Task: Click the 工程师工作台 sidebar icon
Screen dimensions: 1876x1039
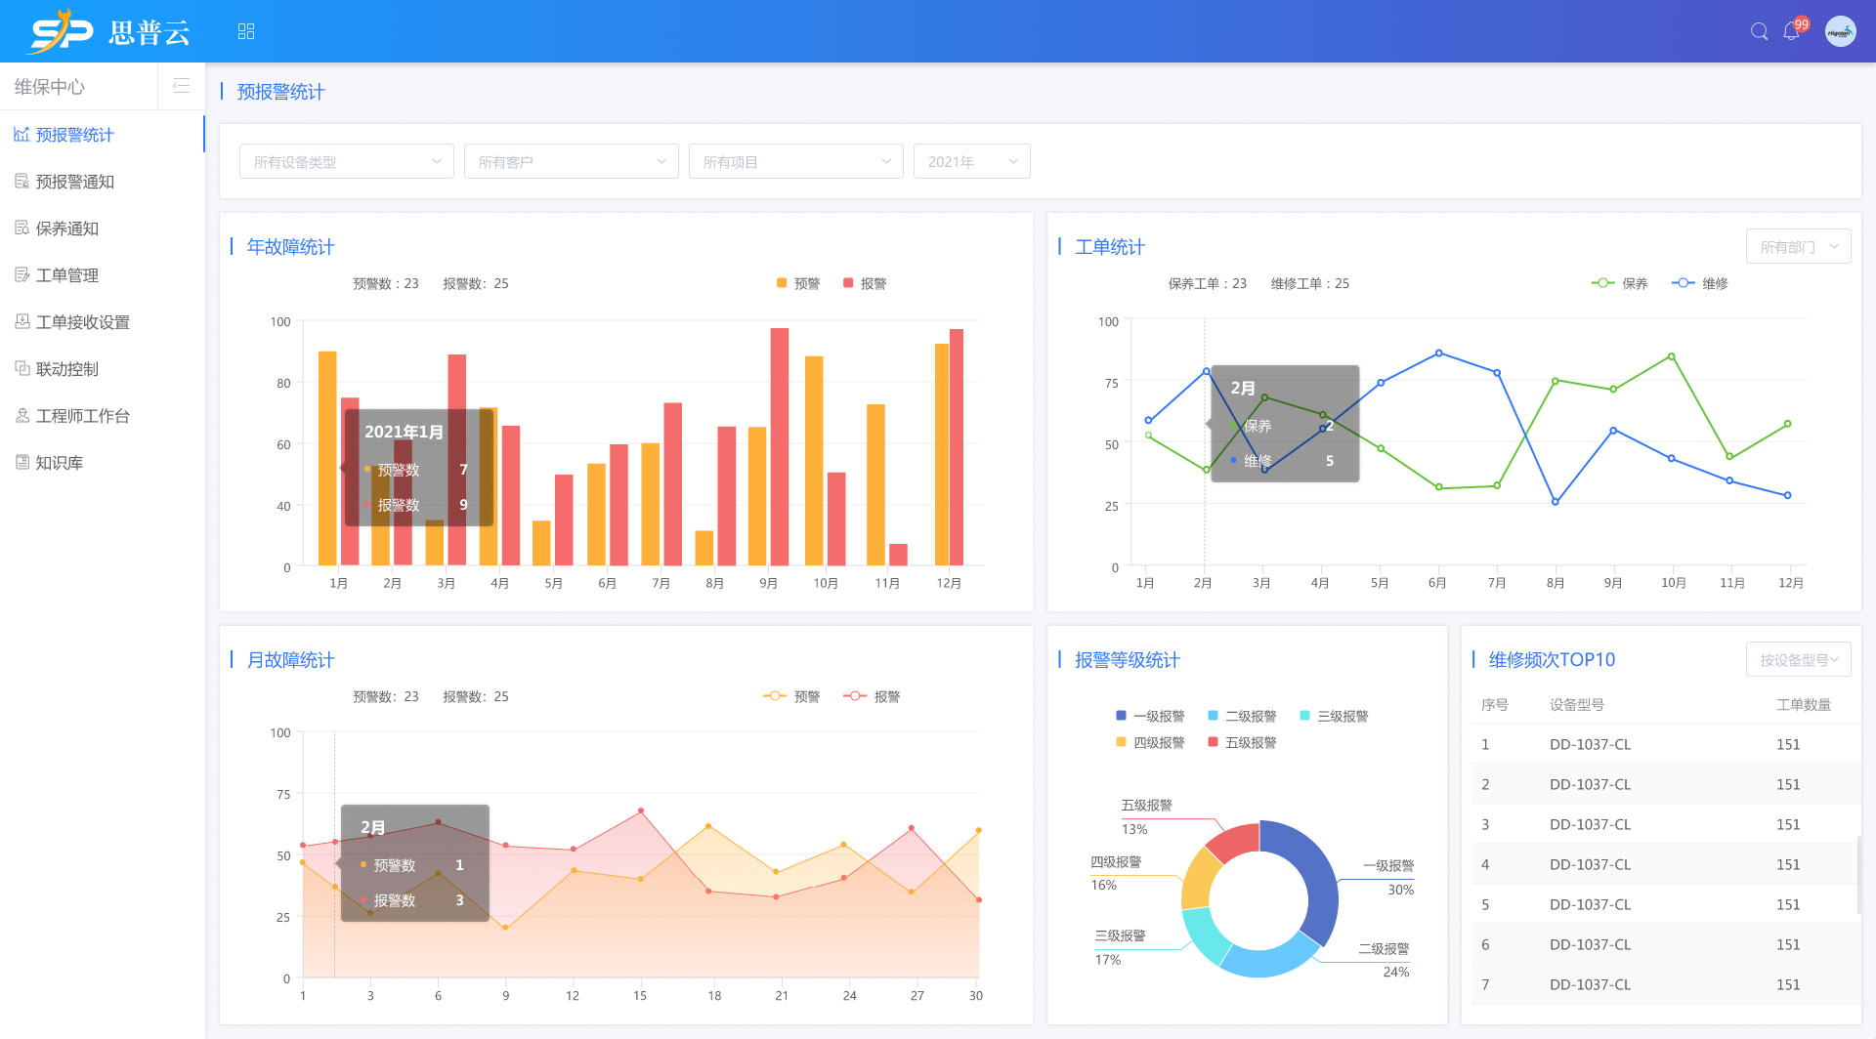Action: point(22,415)
